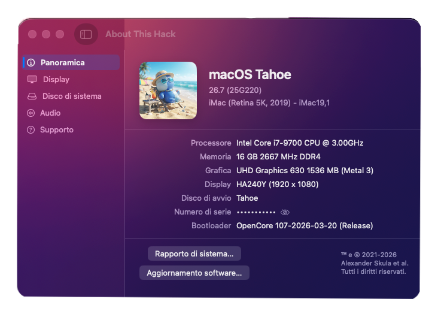This screenshot has width=438, height=320.
Task: Click the HA240Y (1920 x 1080) display value
Action: click(x=278, y=184)
